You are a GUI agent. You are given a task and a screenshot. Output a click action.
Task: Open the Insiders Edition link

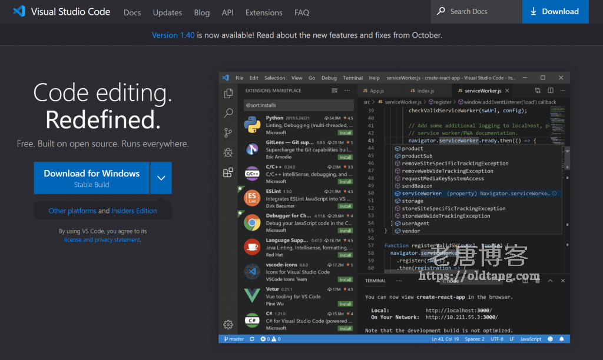(134, 211)
